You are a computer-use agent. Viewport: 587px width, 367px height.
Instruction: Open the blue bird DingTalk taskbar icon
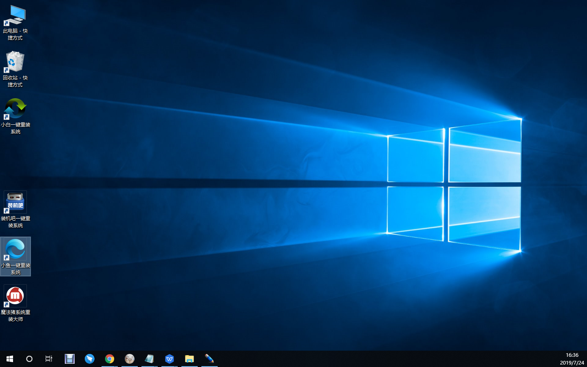coord(90,359)
